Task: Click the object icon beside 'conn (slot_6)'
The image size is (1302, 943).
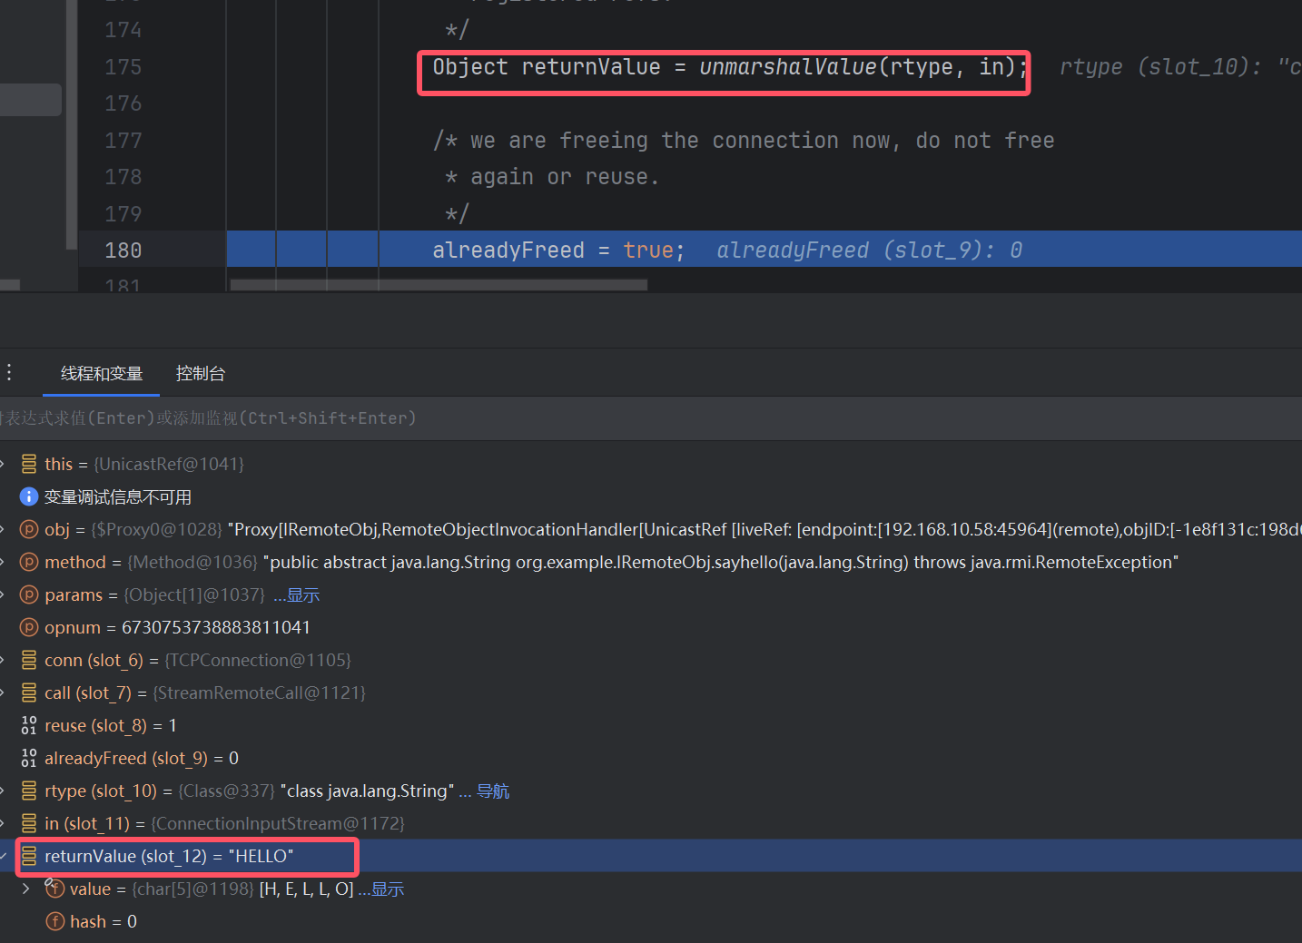Action: click(29, 660)
